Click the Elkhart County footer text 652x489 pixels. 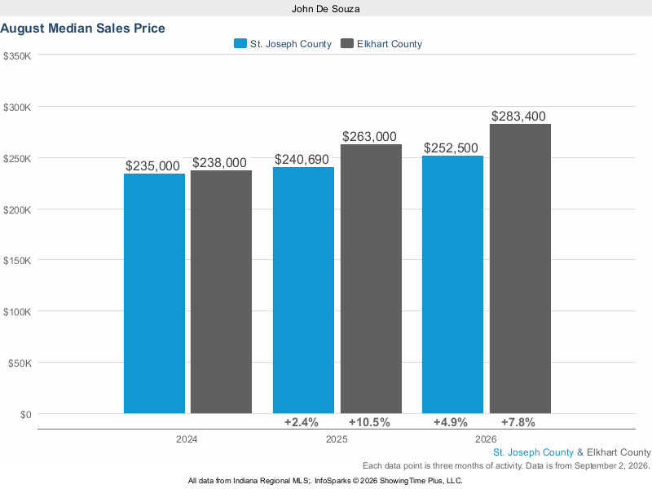pos(619,452)
